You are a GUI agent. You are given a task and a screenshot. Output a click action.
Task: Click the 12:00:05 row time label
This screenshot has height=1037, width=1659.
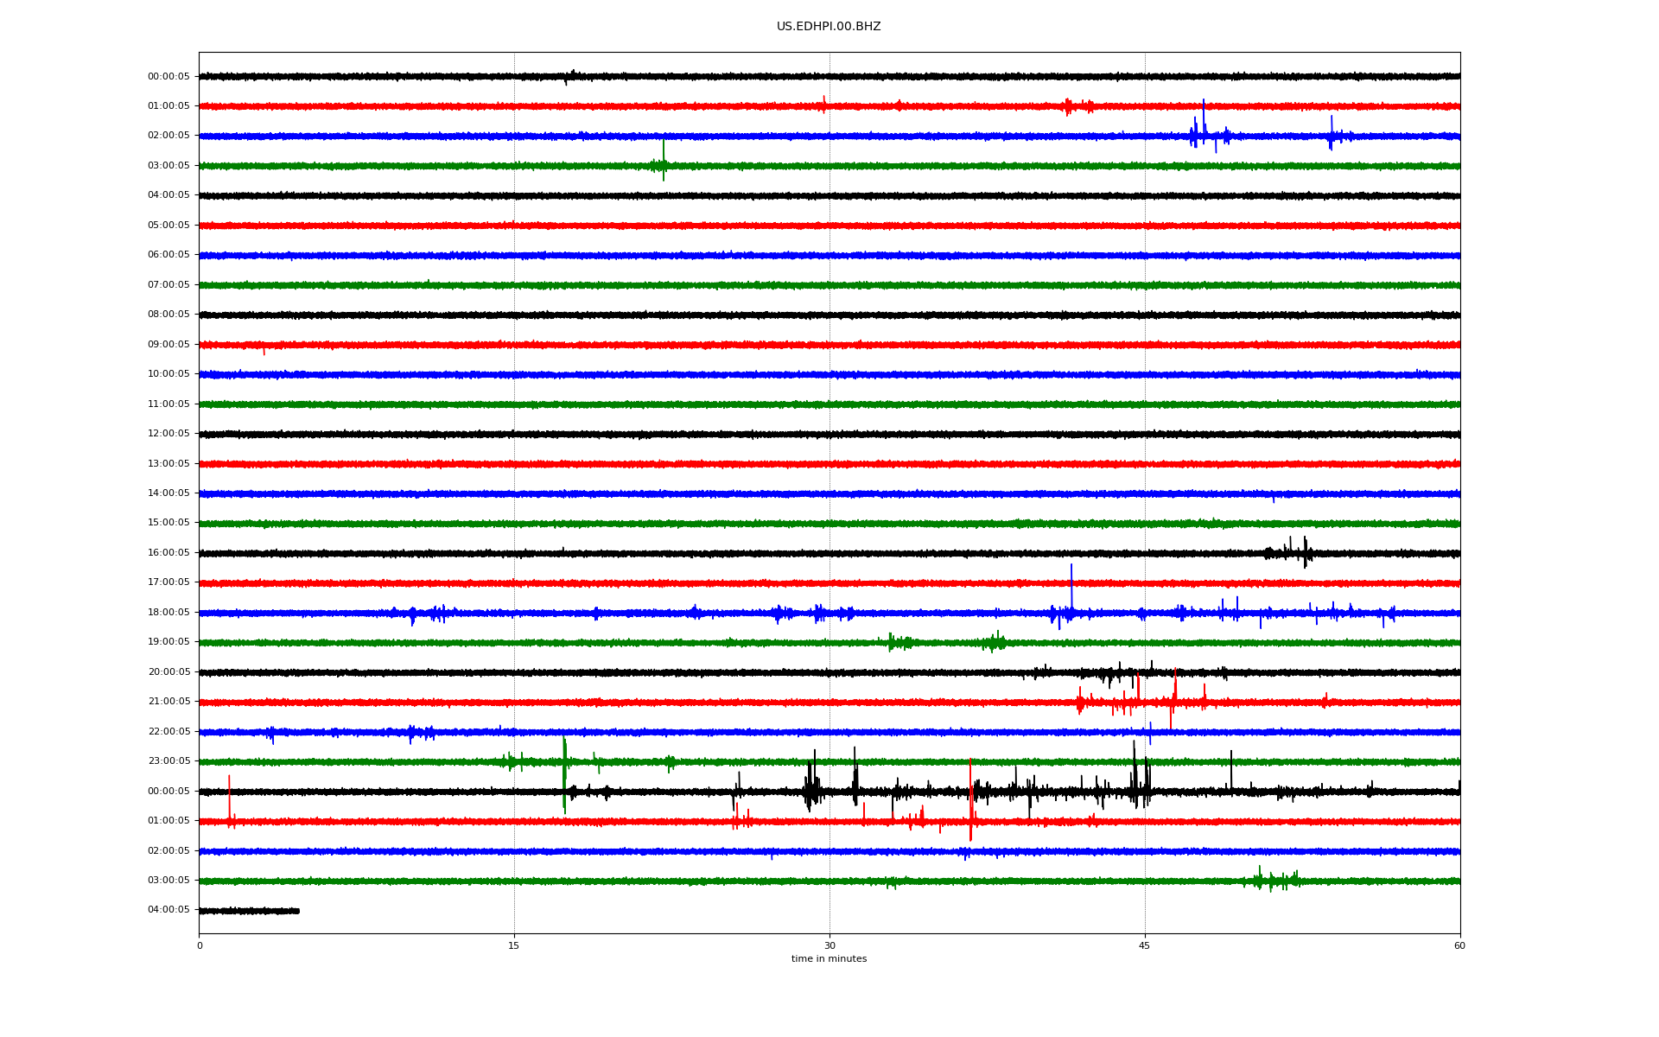pos(168,434)
